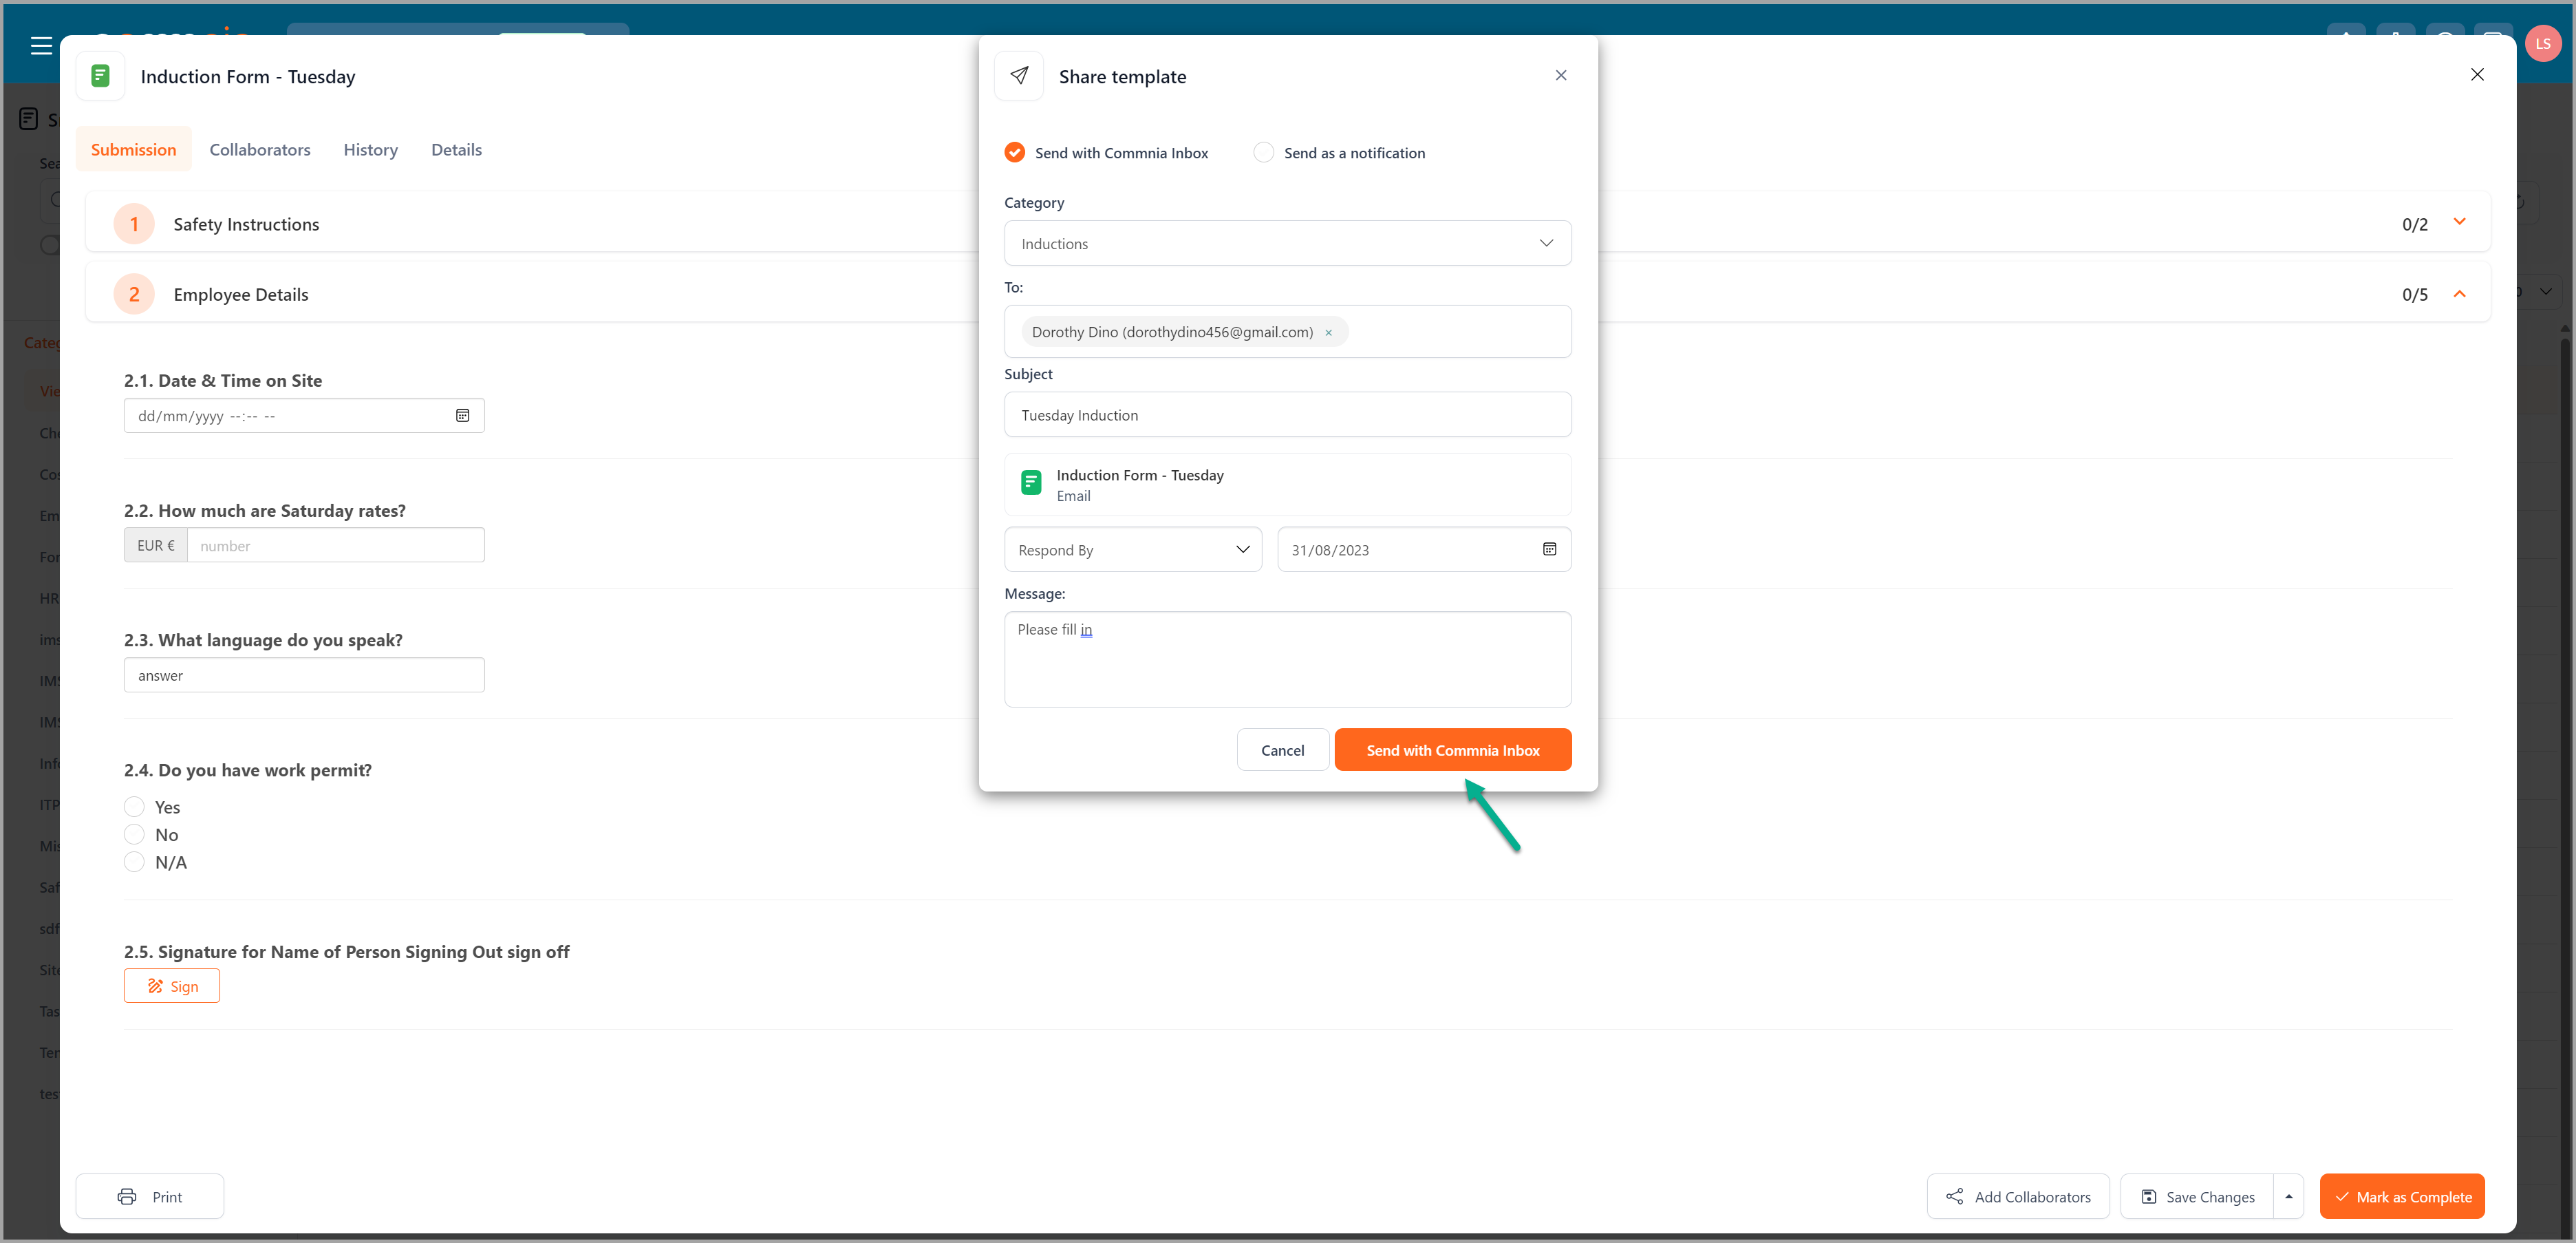Open calendar icon next to 31/08/2023

(1549, 550)
